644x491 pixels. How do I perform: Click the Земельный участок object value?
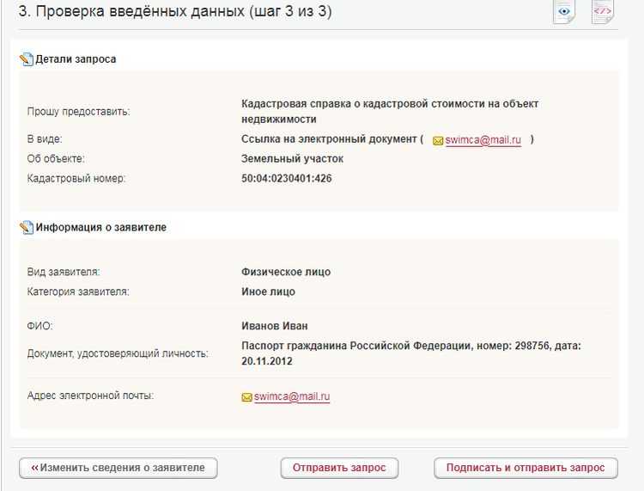click(x=292, y=158)
